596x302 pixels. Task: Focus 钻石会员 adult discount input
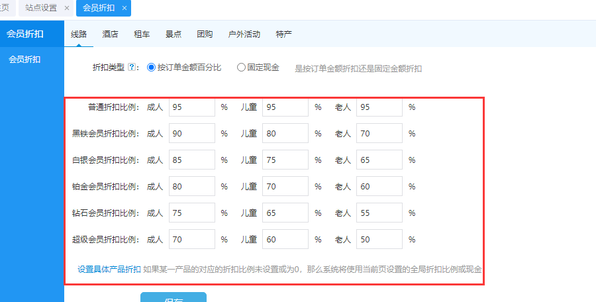192,213
